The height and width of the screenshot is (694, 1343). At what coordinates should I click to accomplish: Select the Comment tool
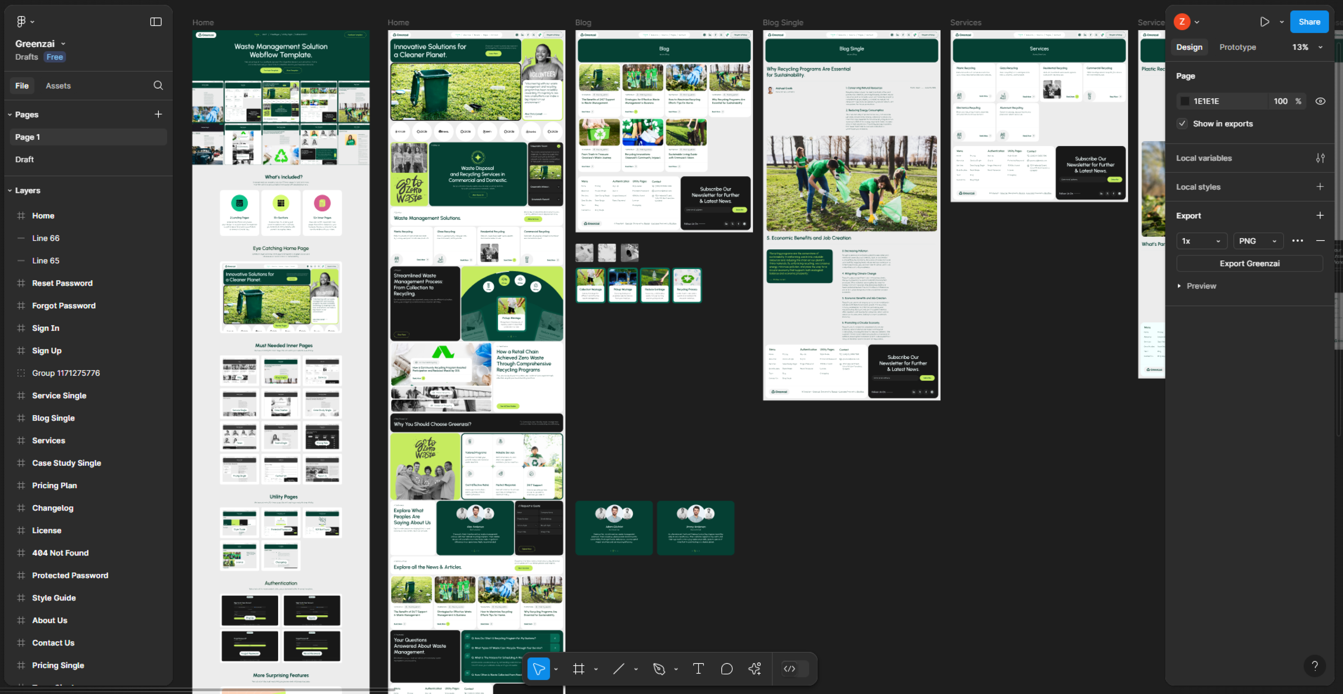coord(726,669)
